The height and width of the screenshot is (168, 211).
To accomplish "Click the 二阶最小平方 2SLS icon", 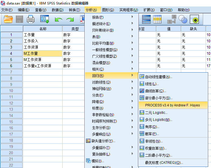I will tap(142, 155).
